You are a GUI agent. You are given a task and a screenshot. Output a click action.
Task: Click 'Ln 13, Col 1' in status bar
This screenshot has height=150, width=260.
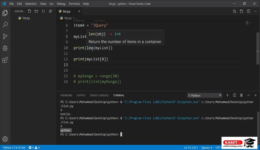click(191, 148)
